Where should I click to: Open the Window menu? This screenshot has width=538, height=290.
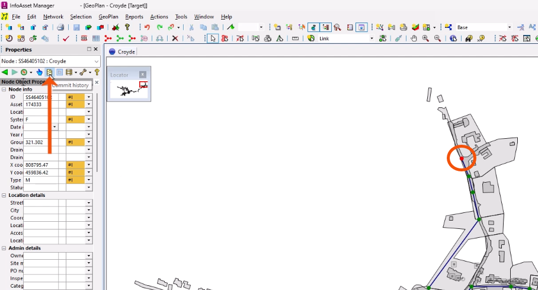(x=204, y=17)
